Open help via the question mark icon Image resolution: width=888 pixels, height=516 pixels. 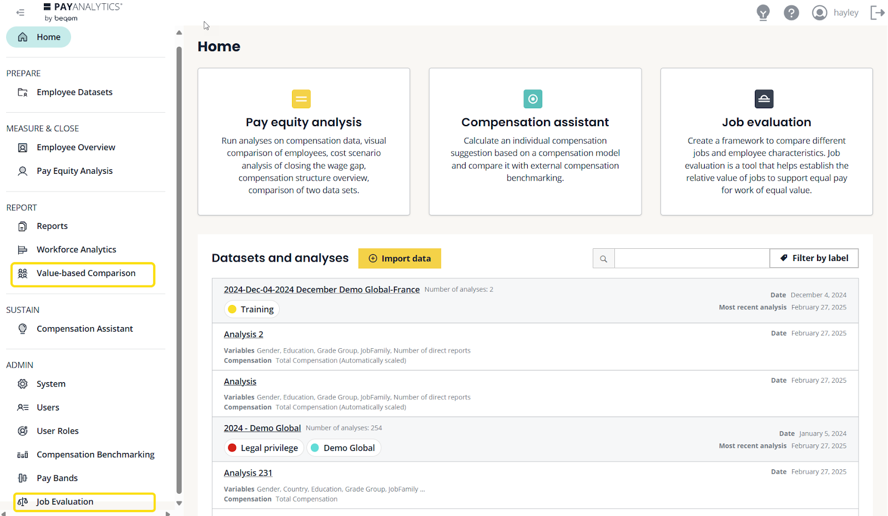click(791, 12)
